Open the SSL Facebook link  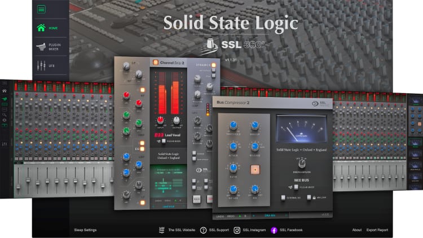coord(291,230)
